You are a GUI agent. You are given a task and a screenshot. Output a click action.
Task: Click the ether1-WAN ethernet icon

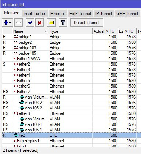coord(16,59)
